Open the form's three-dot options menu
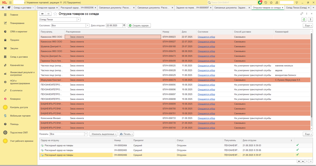The height and width of the screenshot is (166, 316). pyautogui.click(x=307, y=14)
